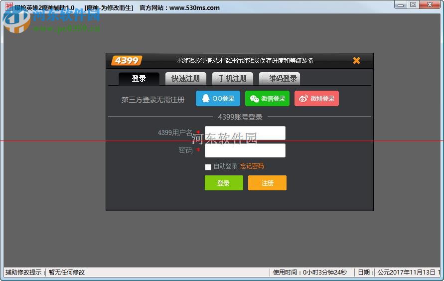Screen dimensions: 444x281
Task: Click the 4399 logo in dialog header
Action: [127, 60]
